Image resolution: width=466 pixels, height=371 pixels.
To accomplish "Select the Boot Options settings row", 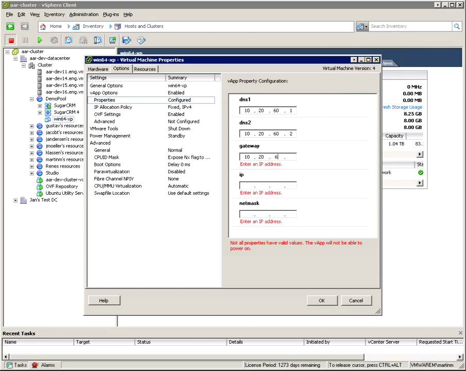I will 151,164.
